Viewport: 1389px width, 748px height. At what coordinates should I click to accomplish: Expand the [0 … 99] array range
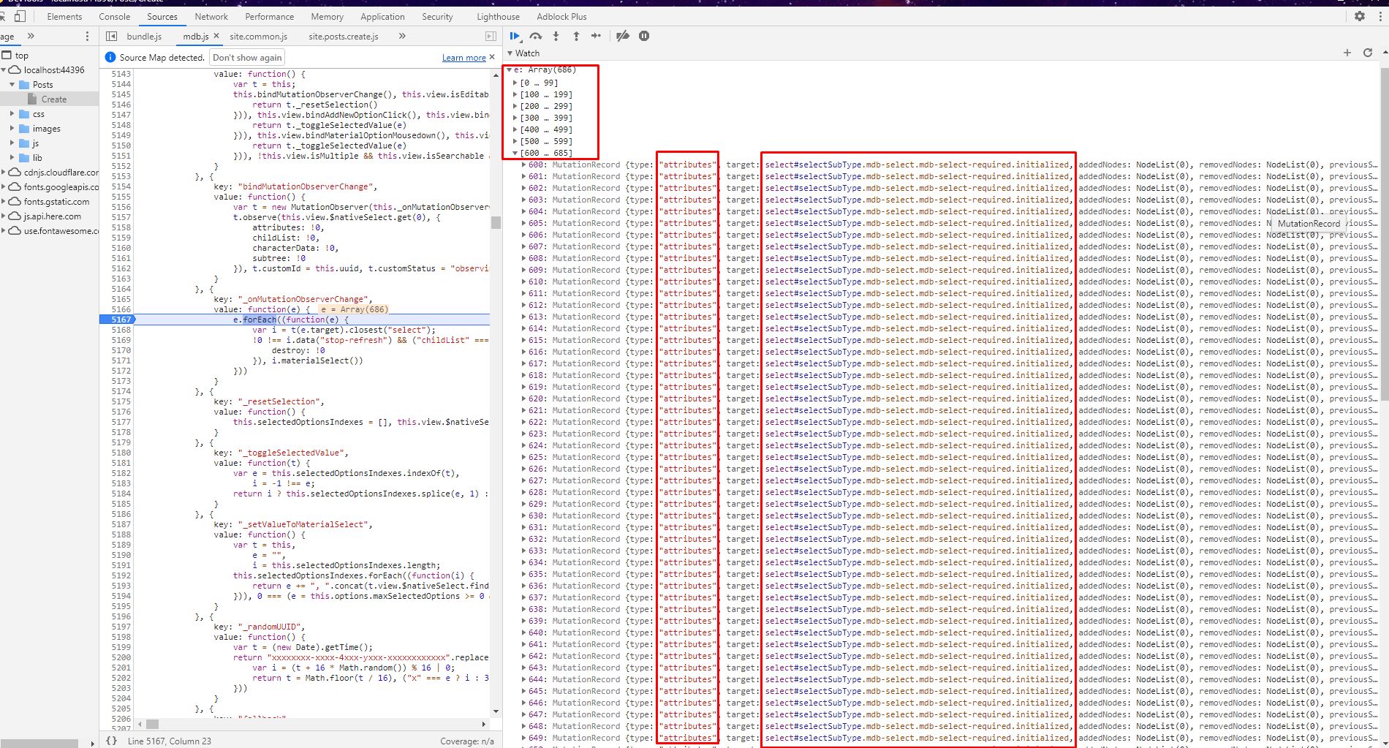(515, 83)
